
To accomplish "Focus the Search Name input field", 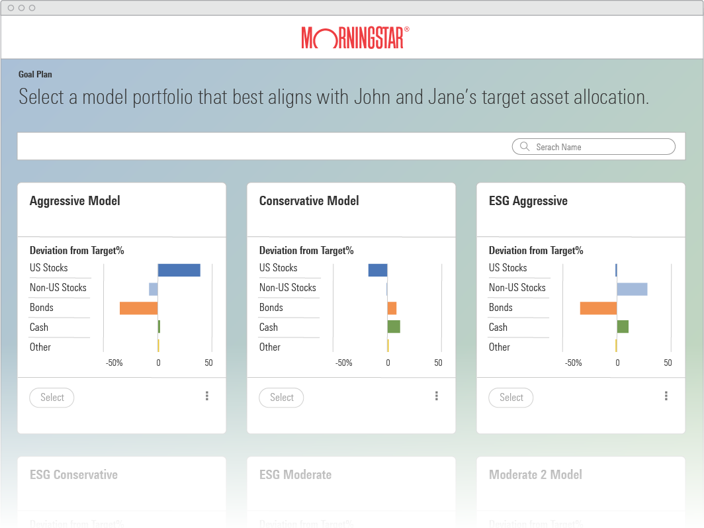I will pyautogui.click(x=599, y=147).
